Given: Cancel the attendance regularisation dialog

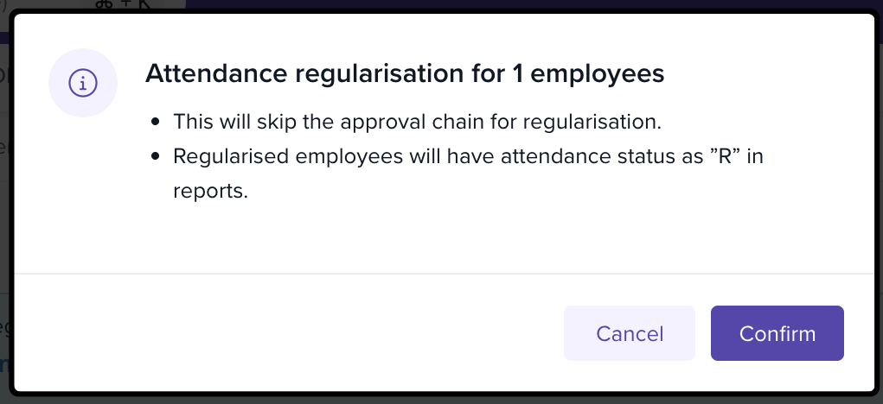Looking at the screenshot, I should pos(630,333).
